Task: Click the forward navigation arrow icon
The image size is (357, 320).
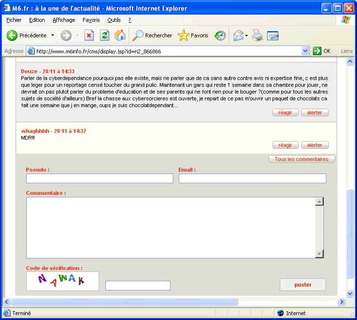Action: (66, 35)
